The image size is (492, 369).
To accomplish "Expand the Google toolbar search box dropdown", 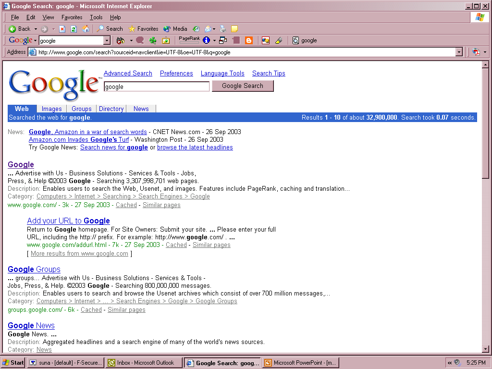I will coord(107,41).
